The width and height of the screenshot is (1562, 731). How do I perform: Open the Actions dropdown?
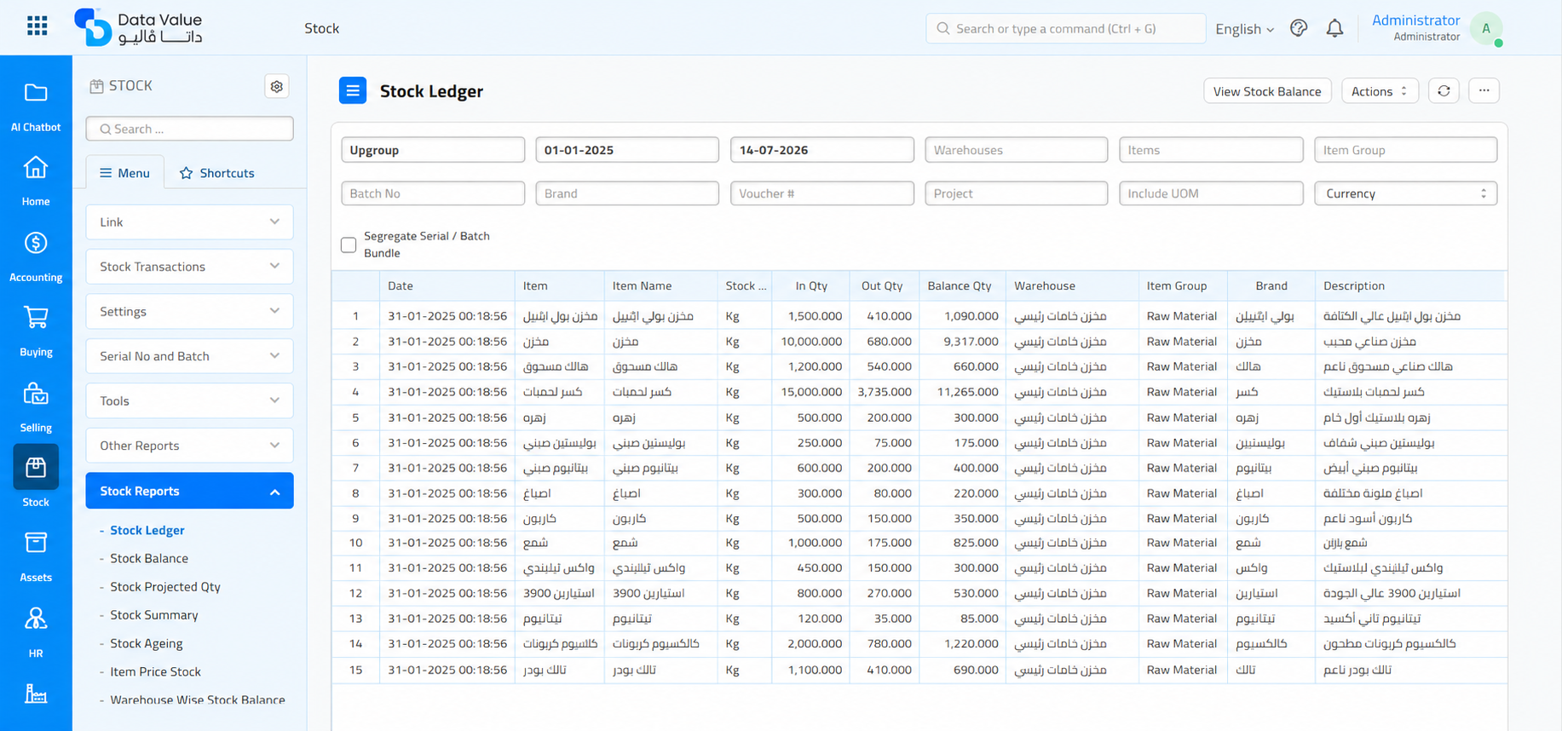(1380, 91)
